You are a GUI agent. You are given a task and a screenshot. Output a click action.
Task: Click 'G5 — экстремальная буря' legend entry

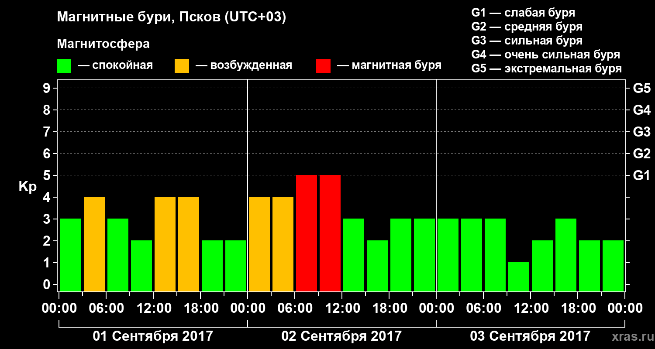(x=546, y=69)
